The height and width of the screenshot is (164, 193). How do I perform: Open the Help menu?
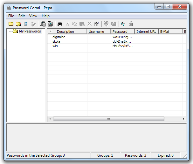pyautogui.click(x=45, y=16)
